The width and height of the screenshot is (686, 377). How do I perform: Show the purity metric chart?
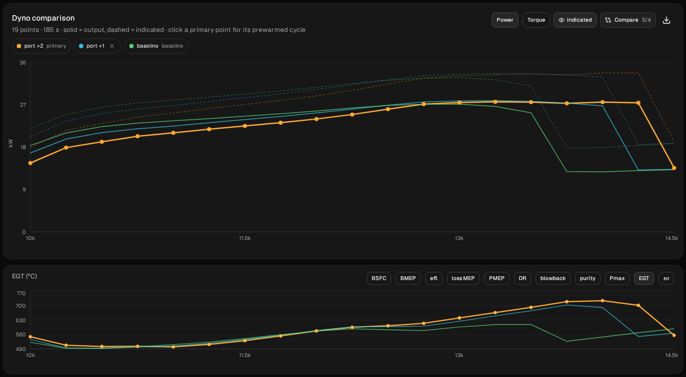coord(588,278)
